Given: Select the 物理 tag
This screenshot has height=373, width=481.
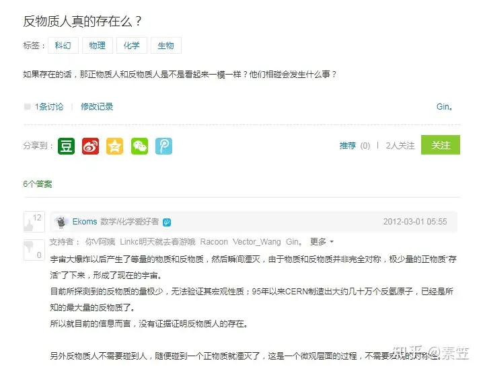Looking at the screenshot, I should coord(98,45).
